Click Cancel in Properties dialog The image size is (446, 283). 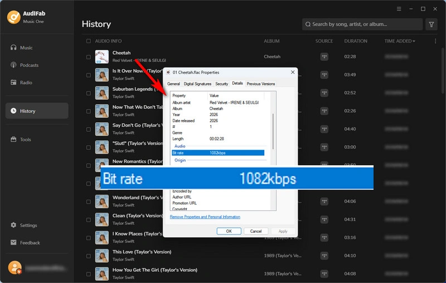tap(255, 231)
